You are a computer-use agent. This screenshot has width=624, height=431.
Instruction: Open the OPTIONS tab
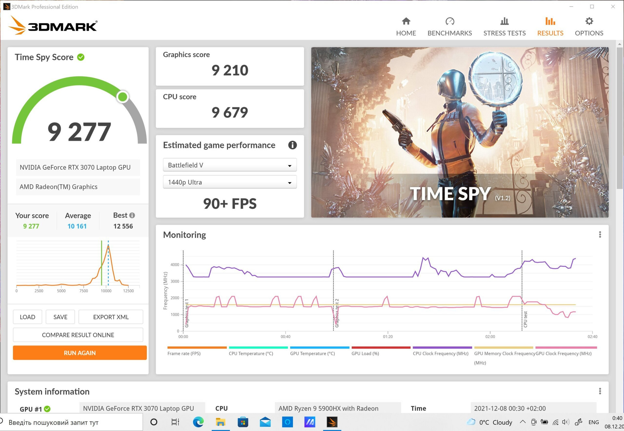click(589, 27)
